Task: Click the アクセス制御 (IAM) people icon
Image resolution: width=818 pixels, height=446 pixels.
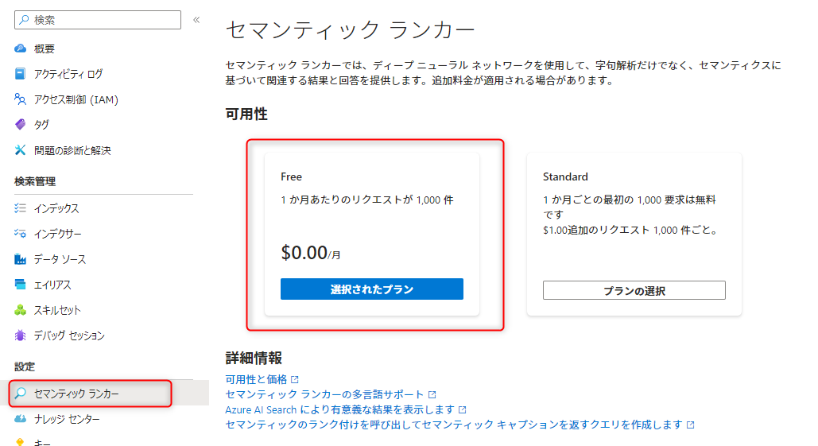Action: pos(21,99)
